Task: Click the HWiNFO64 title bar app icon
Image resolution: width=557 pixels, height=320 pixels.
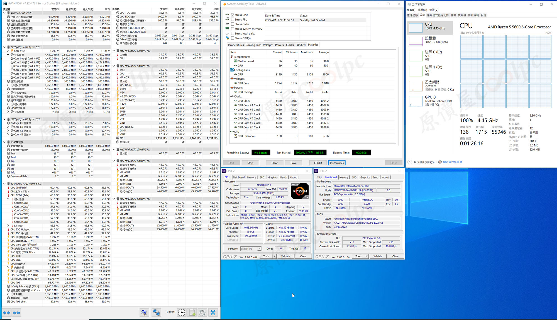Action: click(x=5, y=3)
